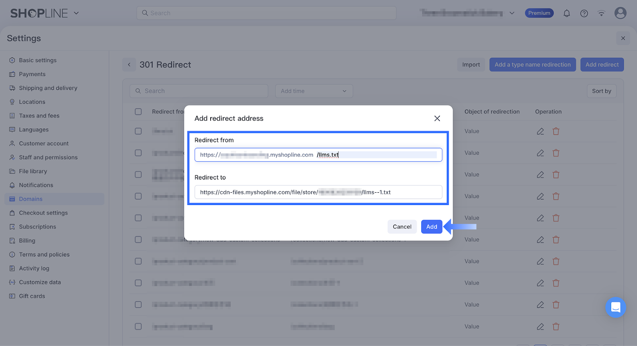Tick the last visible redirect row checkbox
This screenshot has width=637, height=346.
(x=138, y=326)
